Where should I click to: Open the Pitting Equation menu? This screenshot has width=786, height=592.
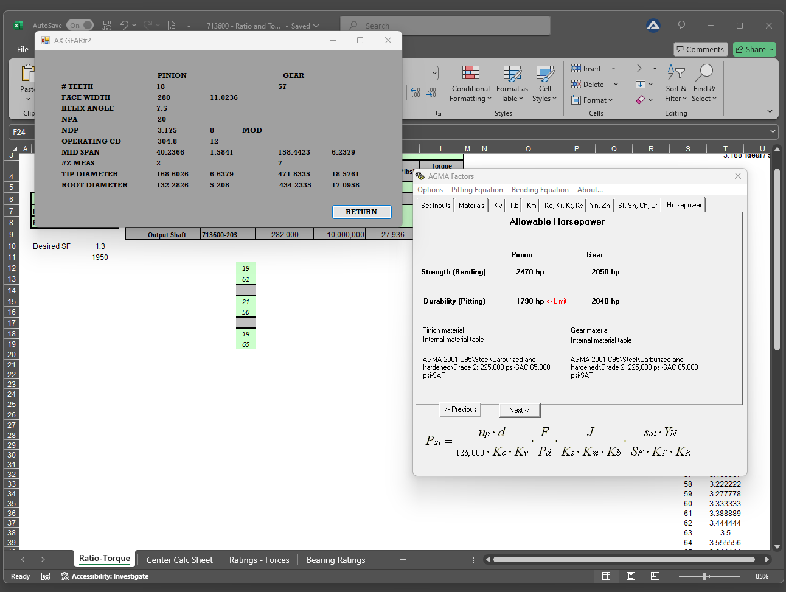477,190
